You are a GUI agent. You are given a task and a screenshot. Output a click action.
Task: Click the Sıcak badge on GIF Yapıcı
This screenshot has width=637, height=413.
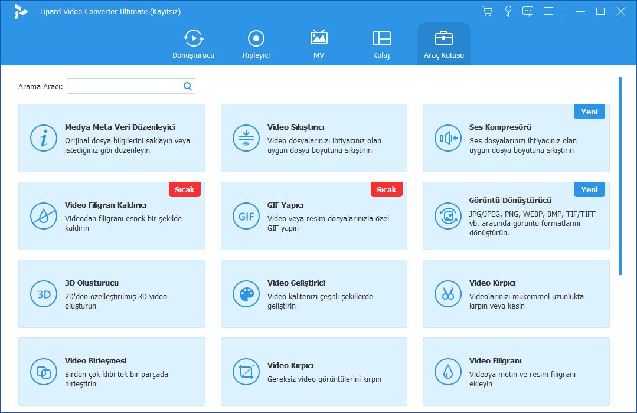point(386,189)
